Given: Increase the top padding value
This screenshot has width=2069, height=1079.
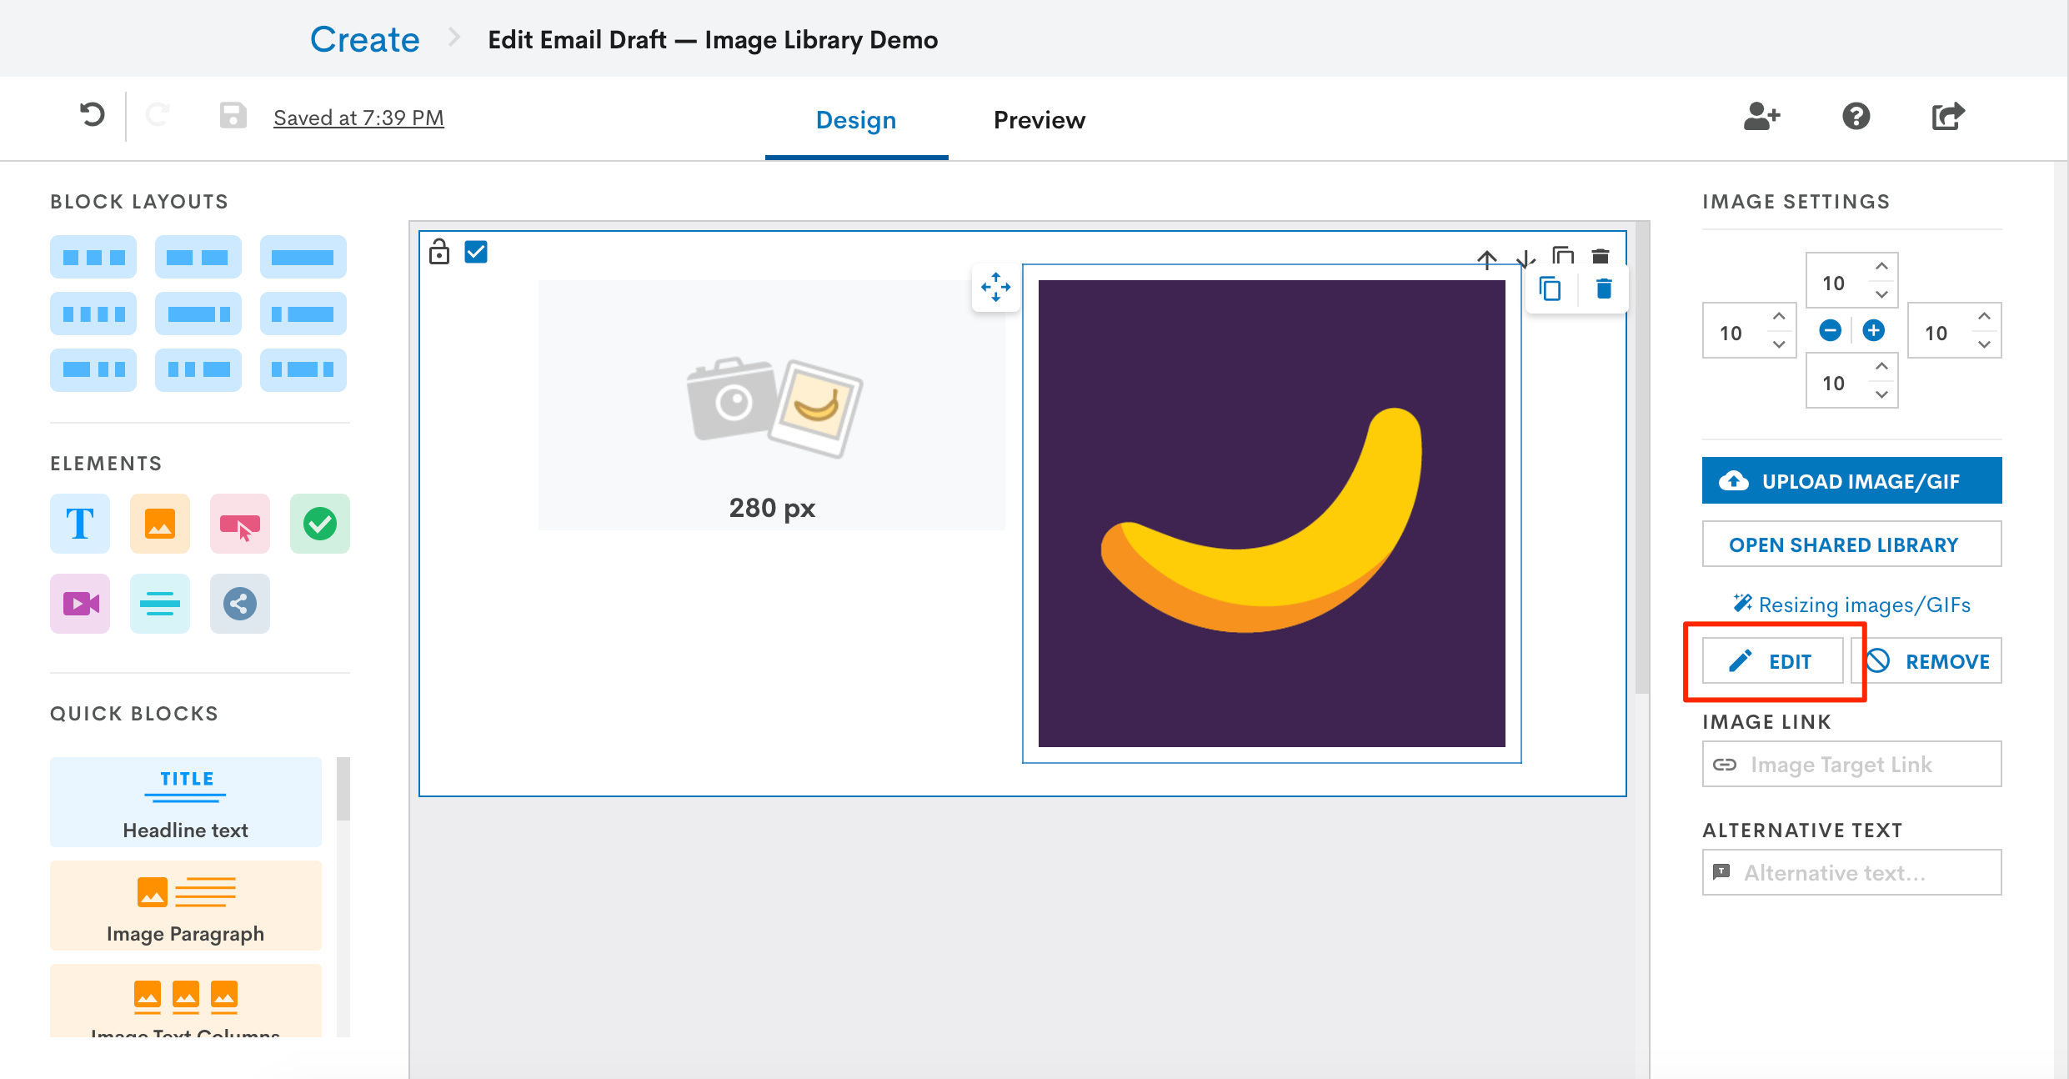Looking at the screenshot, I should [1882, 267].
